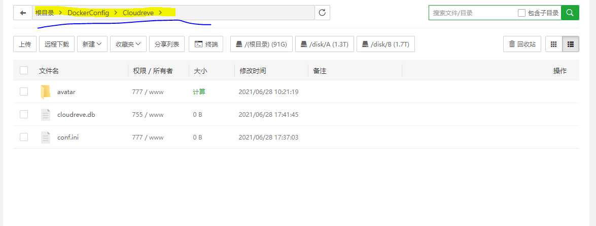
Task: Click the 777 / www permission of conf.ini
Action: click(x=148, y=137)
